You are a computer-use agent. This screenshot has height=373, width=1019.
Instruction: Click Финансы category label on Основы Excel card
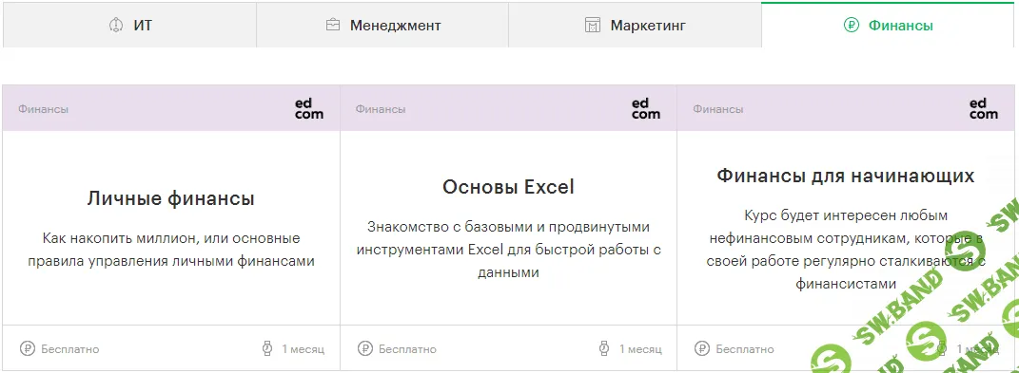(381, 109)
